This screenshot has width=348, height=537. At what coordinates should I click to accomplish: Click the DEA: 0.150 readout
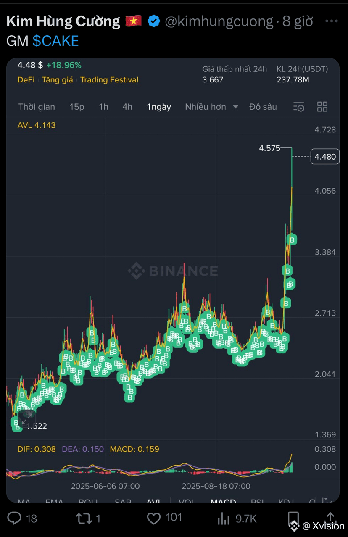83,449
